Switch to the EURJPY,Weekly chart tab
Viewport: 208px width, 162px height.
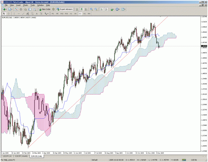tap(22, 156)
